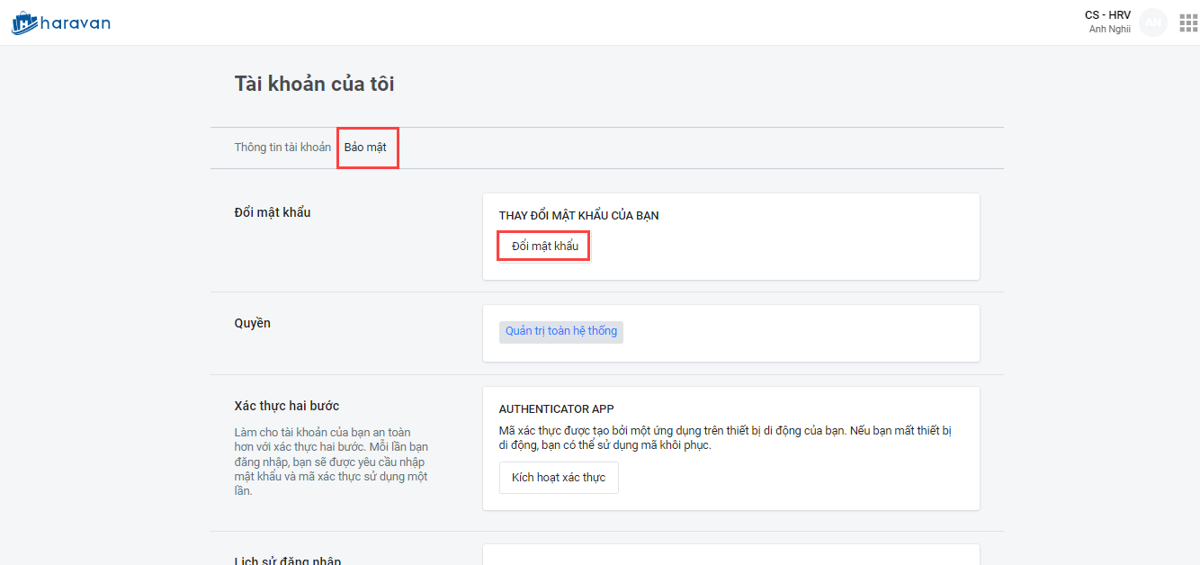The image size is (1200, 565).
Task: Click Kích hoạt xác thực button
Action: pos(559,478)
